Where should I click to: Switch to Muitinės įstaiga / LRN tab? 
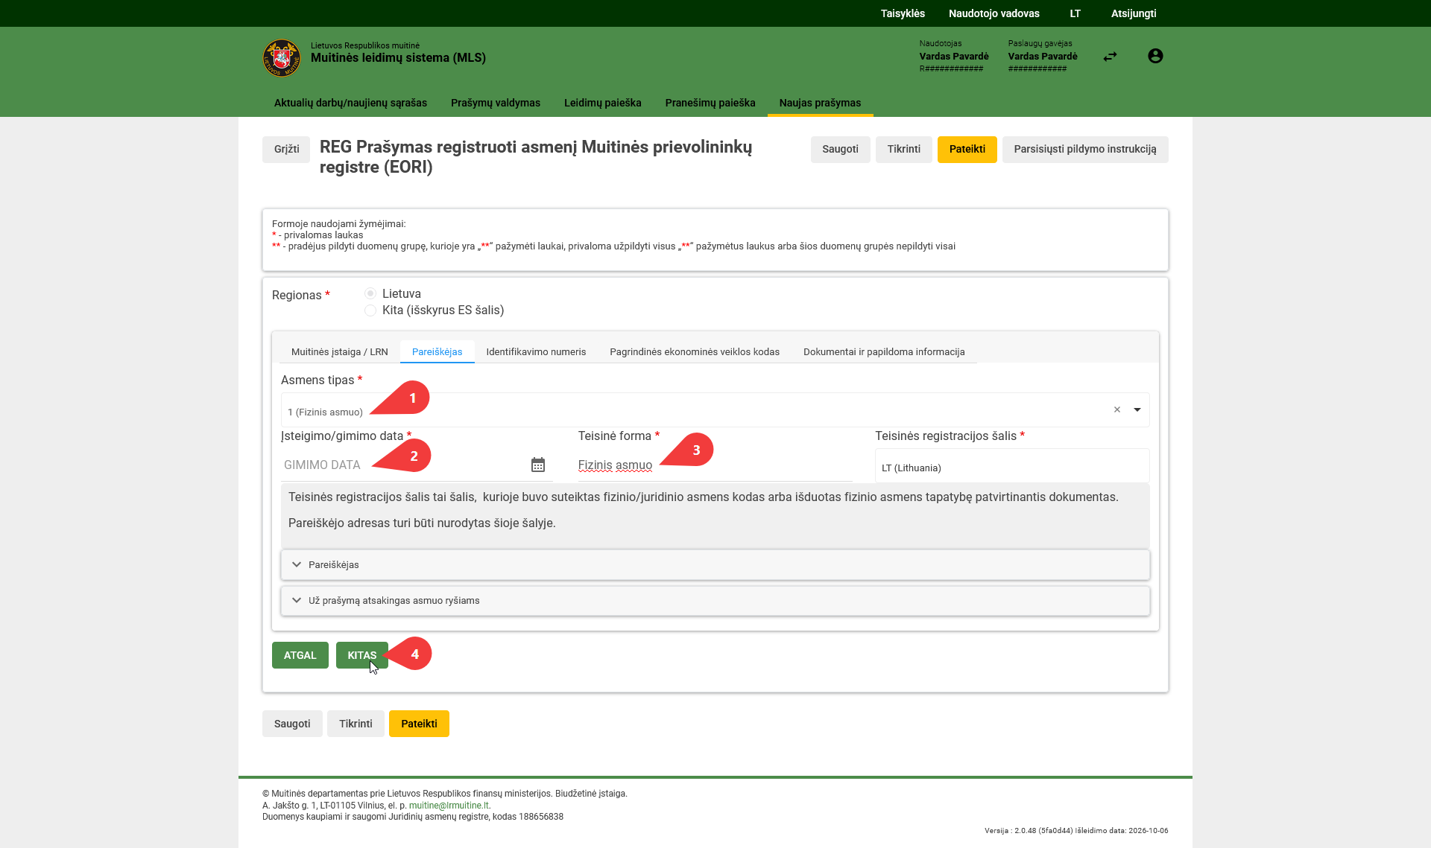tap(339, 352)
